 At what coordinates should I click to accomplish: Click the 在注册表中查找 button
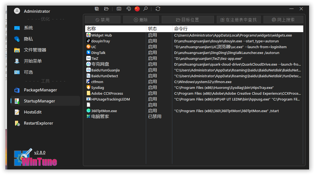(x=238, y=20)
